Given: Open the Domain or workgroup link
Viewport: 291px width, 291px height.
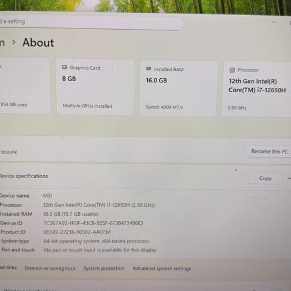Looking at the screenshot, I should 50,268.
